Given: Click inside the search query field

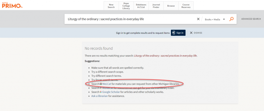Looking at the screenshot, I should click(129, 19).
